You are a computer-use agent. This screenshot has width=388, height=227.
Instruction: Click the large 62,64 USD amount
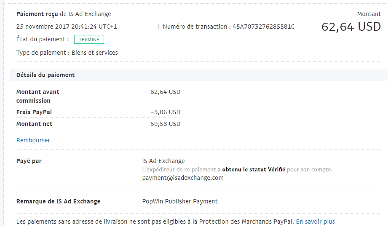point(351,27)
